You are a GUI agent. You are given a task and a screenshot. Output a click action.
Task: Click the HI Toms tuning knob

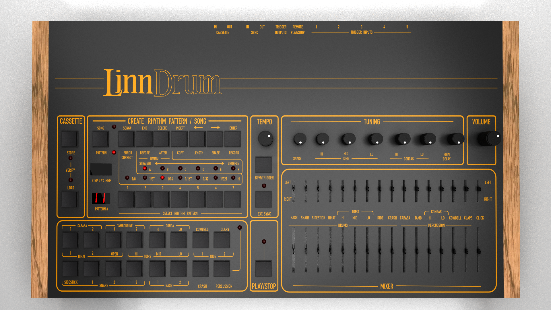point(322,139)
